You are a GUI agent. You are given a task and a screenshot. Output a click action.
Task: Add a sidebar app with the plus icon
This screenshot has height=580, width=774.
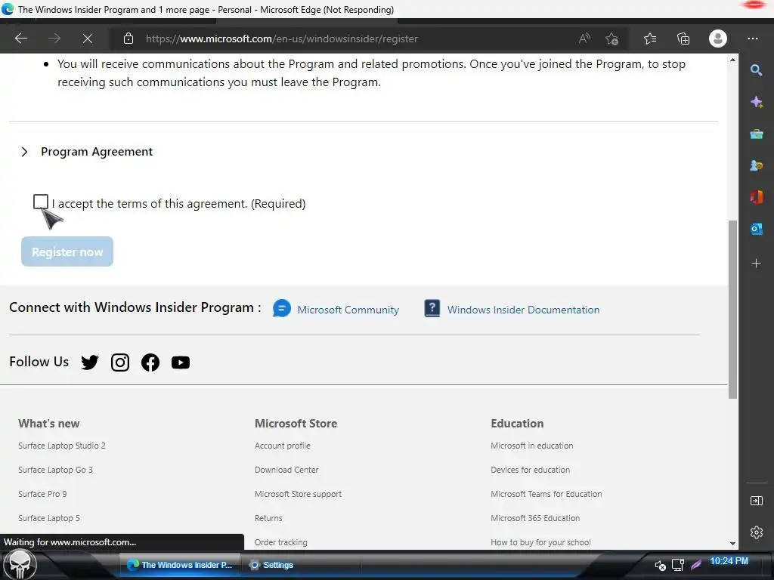(x=756, y=264)
